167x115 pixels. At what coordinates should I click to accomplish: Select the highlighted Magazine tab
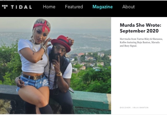pos(103,7)
